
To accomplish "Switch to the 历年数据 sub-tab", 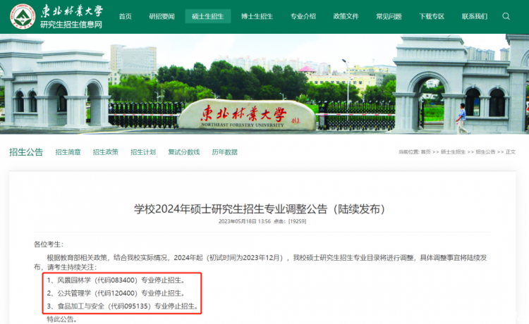I will [225, 152].
